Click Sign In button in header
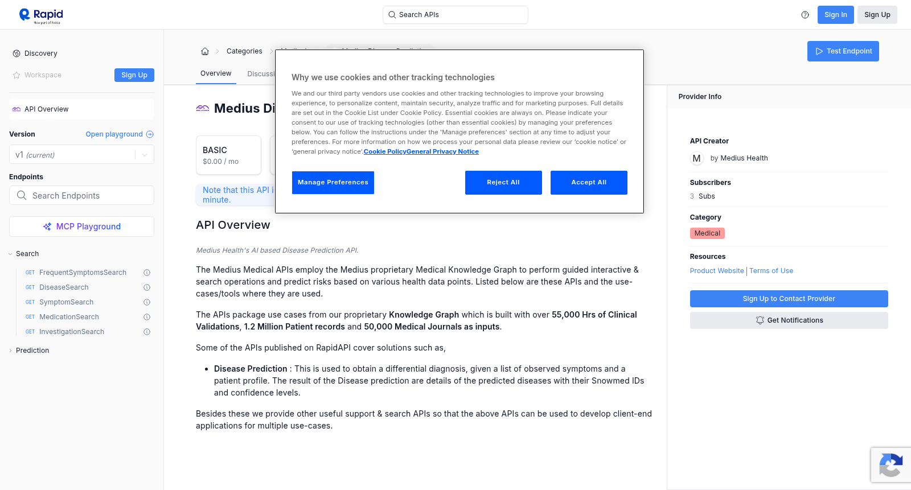Viewport: 911px width, 490px height. point(836,15)
